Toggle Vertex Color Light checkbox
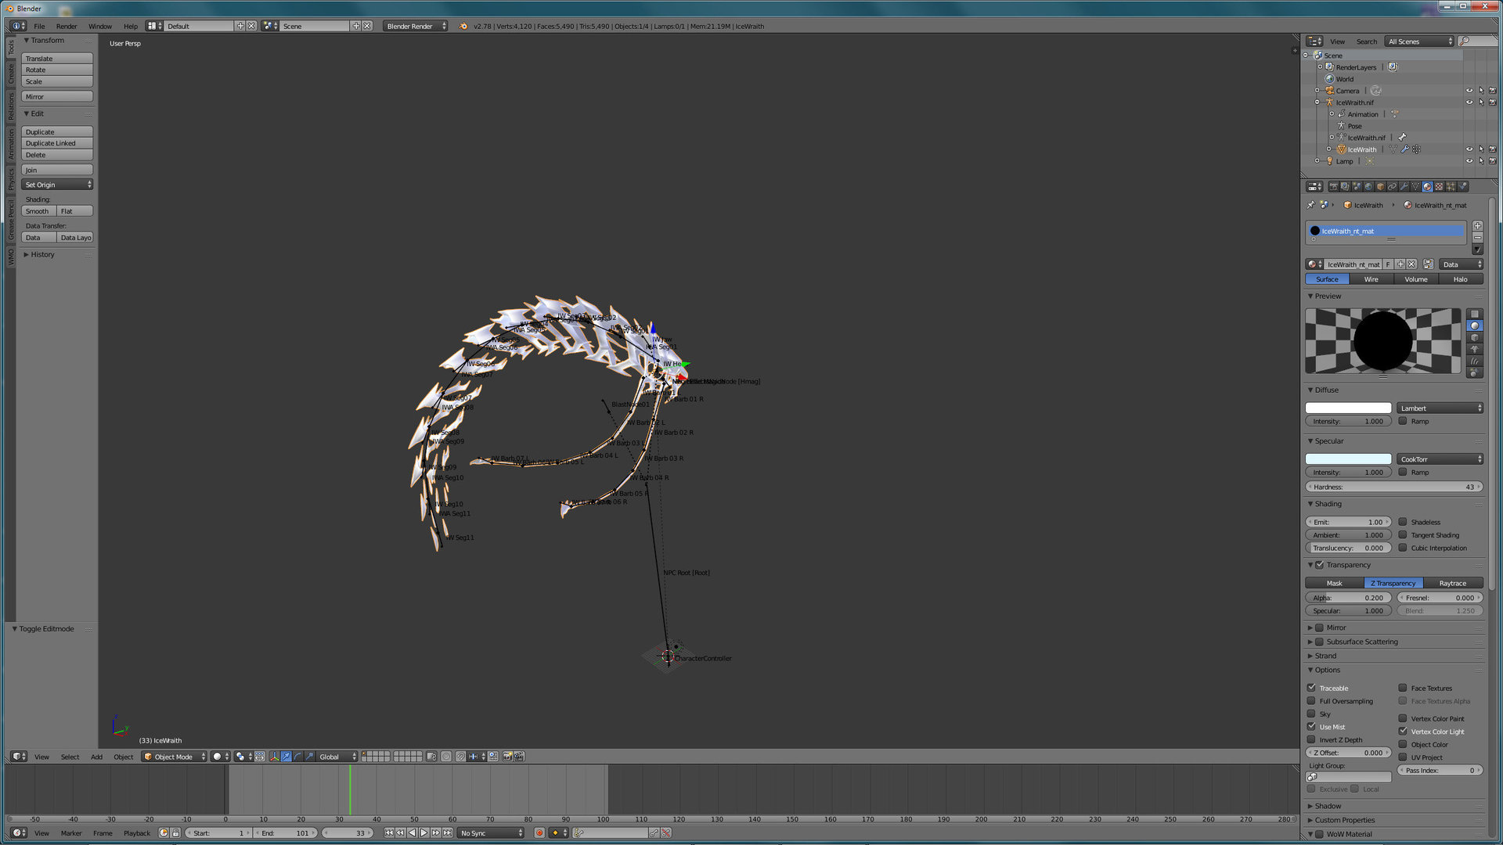Image resolution: width=1503 pixels, height=845 pixels. click(x=1403, y=732)
